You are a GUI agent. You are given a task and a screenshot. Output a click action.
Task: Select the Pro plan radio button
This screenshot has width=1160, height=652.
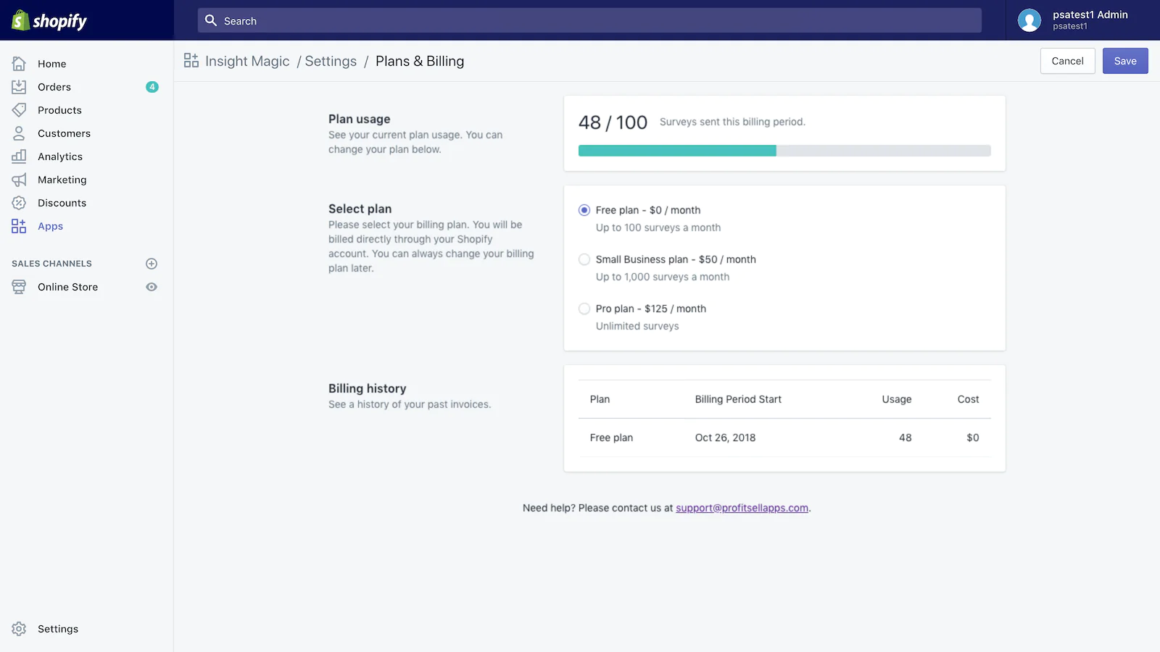[x=584, y=309]
